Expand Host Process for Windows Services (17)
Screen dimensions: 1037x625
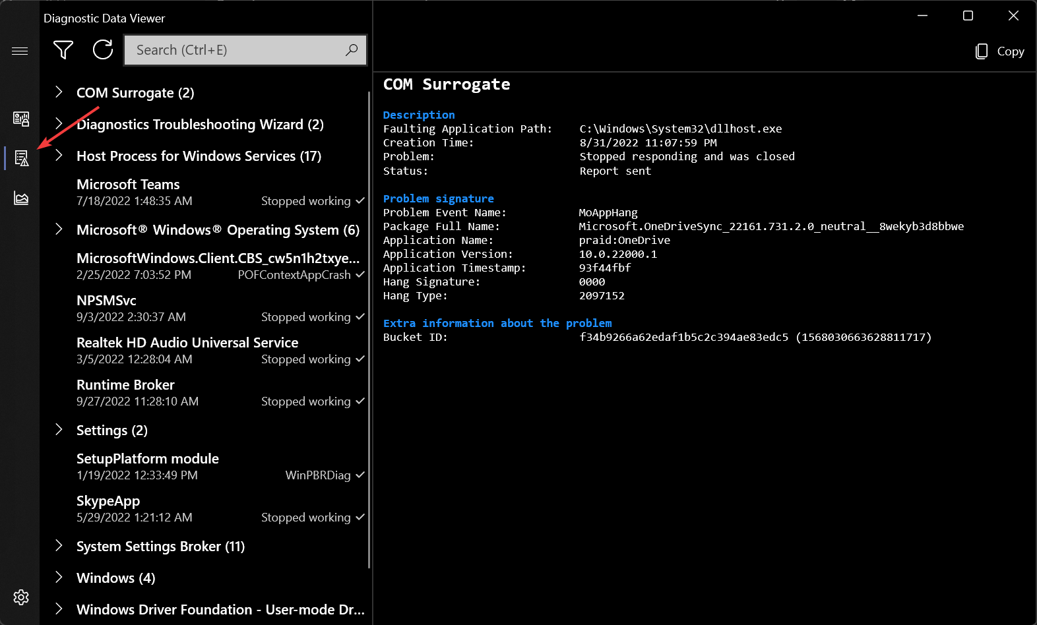click(59, 156)
